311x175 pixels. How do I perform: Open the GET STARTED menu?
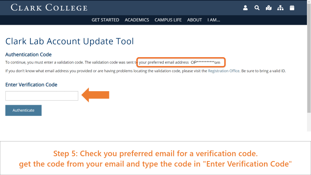(x=105, y=20)
